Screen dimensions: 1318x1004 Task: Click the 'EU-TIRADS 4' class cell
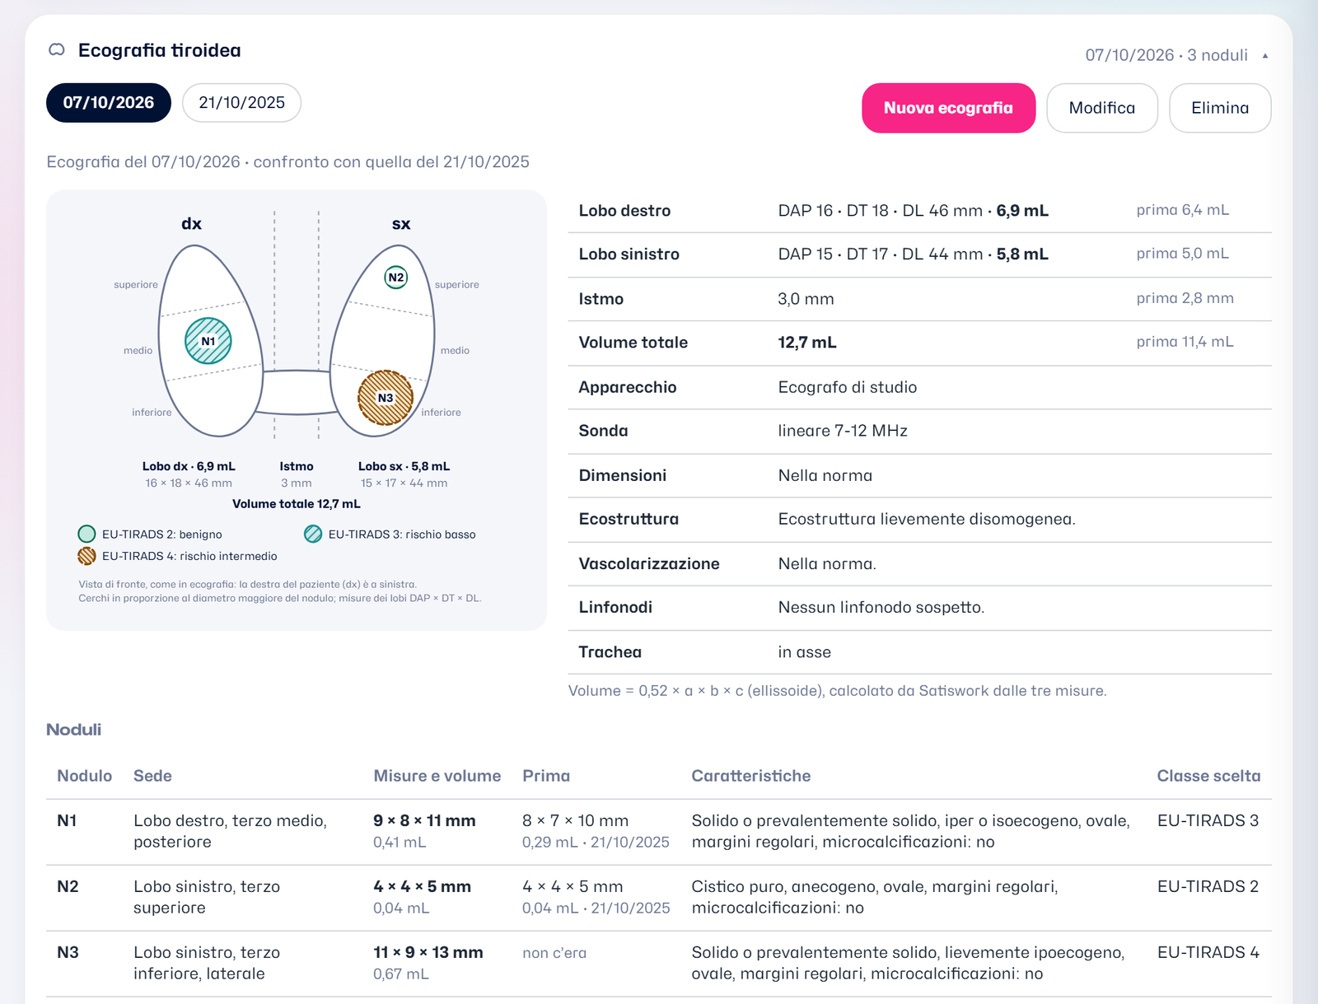1208,952
